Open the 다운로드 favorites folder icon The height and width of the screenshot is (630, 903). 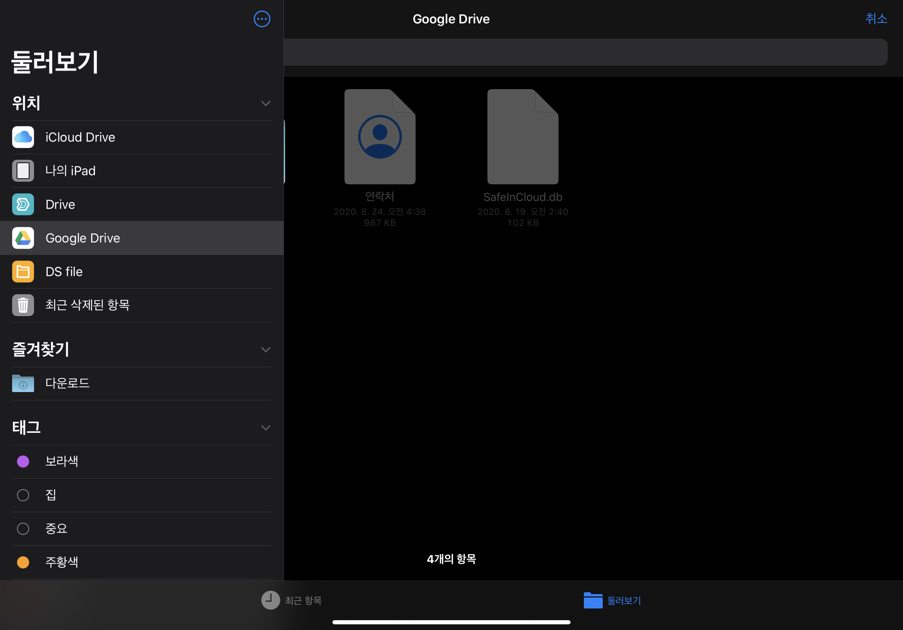coord(23,383)
